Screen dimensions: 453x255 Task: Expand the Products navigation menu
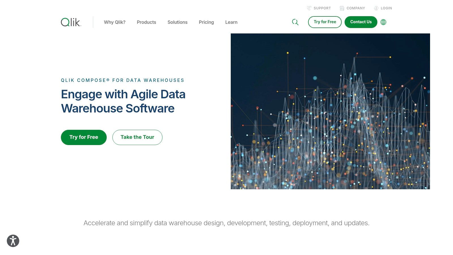point(146,22)
